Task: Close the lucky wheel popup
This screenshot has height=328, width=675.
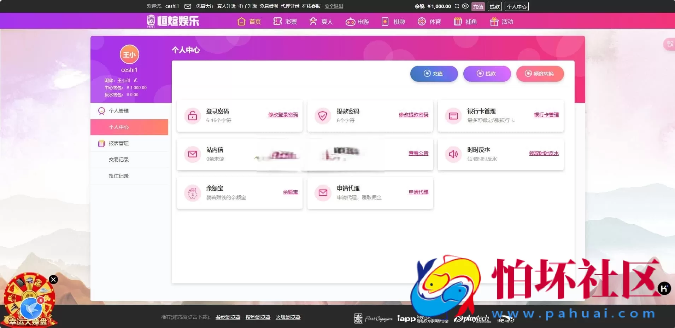Action: tap(53, 280)
